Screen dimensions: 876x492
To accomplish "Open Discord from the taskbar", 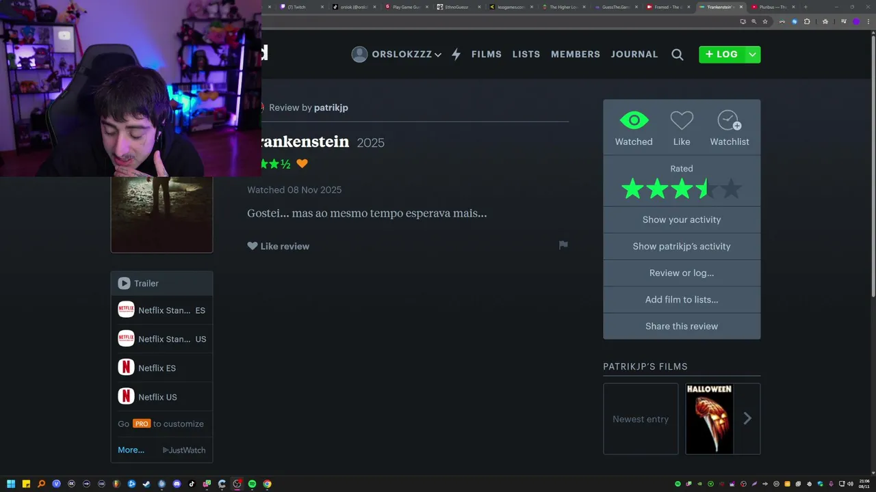I will coord(177,484).
